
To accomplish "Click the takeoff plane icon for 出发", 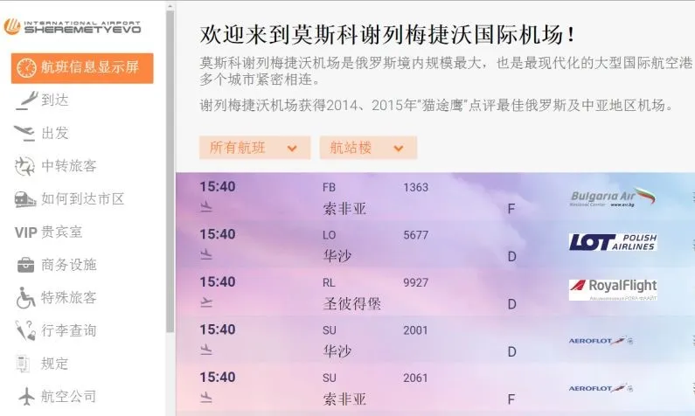I will pyautogui.click(x=26, y=133).
